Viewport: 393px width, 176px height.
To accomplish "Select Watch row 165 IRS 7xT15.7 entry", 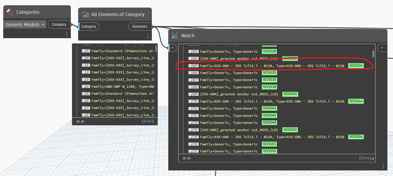I will click(272, 66).
